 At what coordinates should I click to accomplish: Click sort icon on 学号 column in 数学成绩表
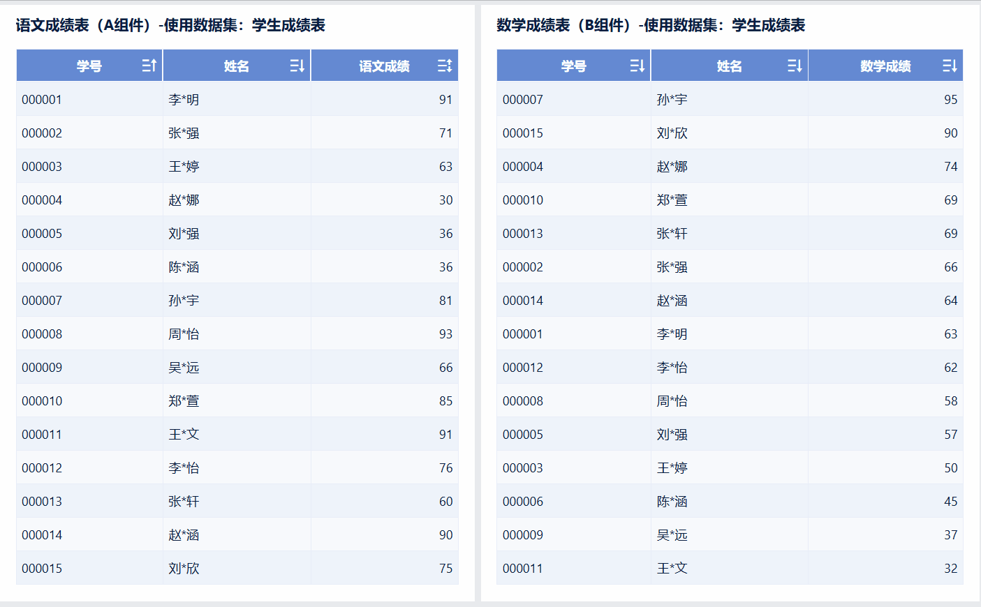(x=637, y=66)
